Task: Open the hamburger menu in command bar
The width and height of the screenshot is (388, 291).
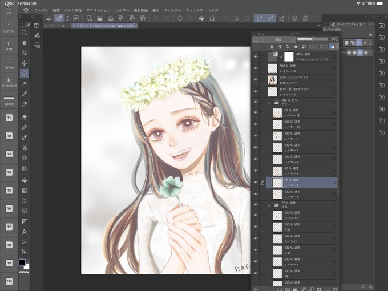Action: tap(48, 18)
